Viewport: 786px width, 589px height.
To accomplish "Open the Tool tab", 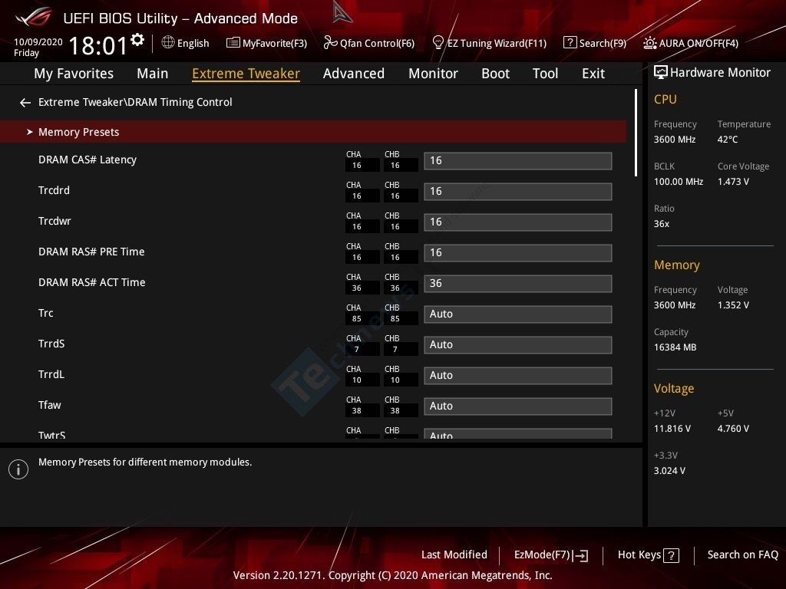I will point(546,74).
